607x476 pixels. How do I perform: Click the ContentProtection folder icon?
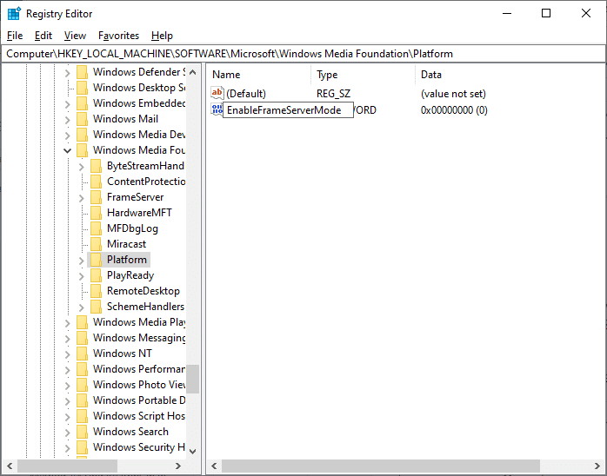[96, 182]
